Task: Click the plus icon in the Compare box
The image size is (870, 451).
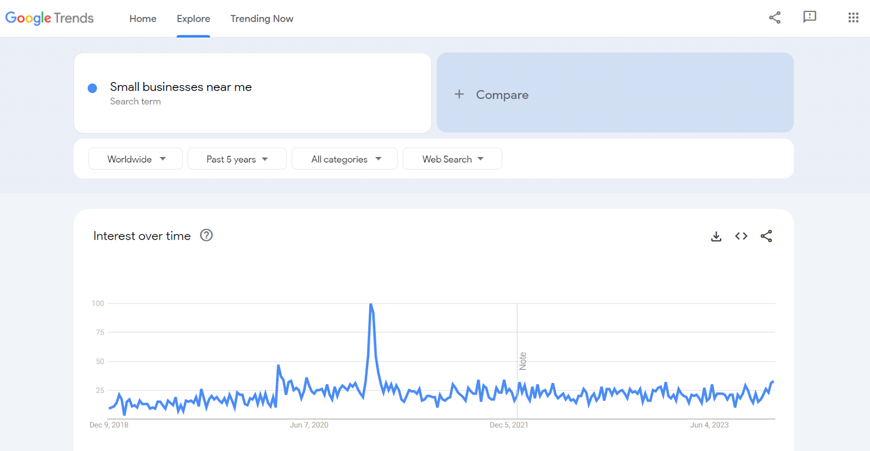Action: point(459,94)
